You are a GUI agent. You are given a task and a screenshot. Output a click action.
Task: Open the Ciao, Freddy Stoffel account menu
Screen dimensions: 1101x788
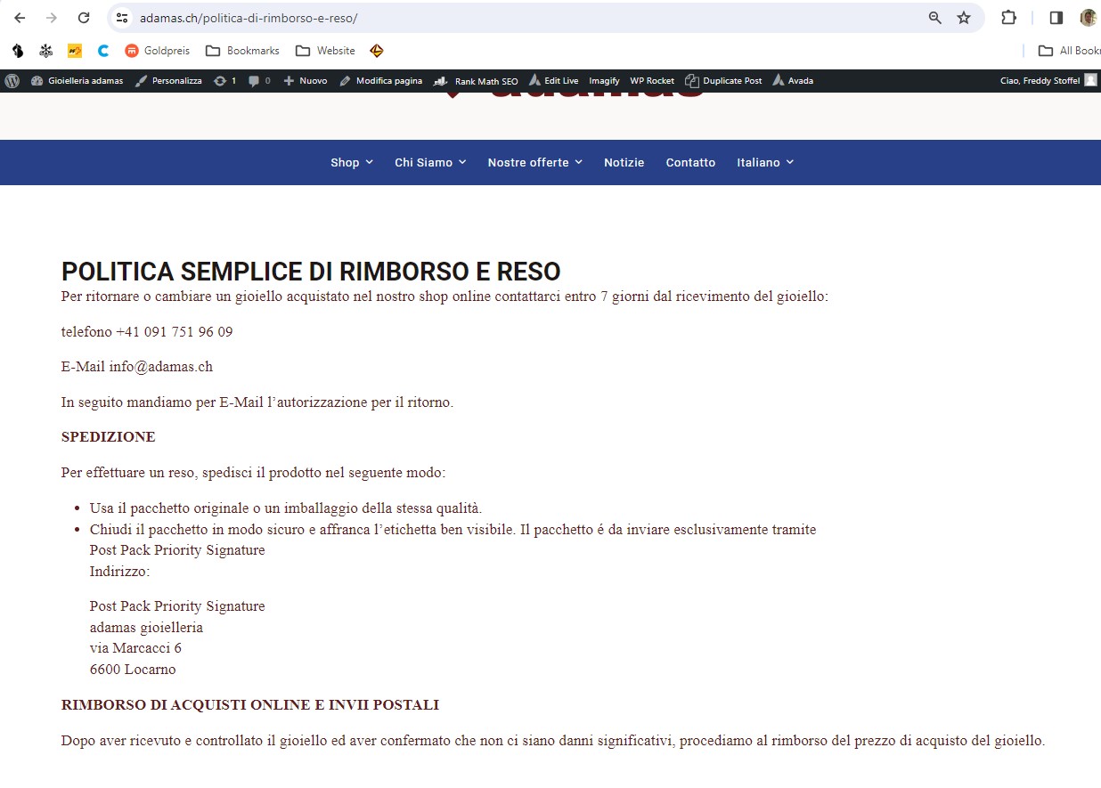coord(1048,80)
